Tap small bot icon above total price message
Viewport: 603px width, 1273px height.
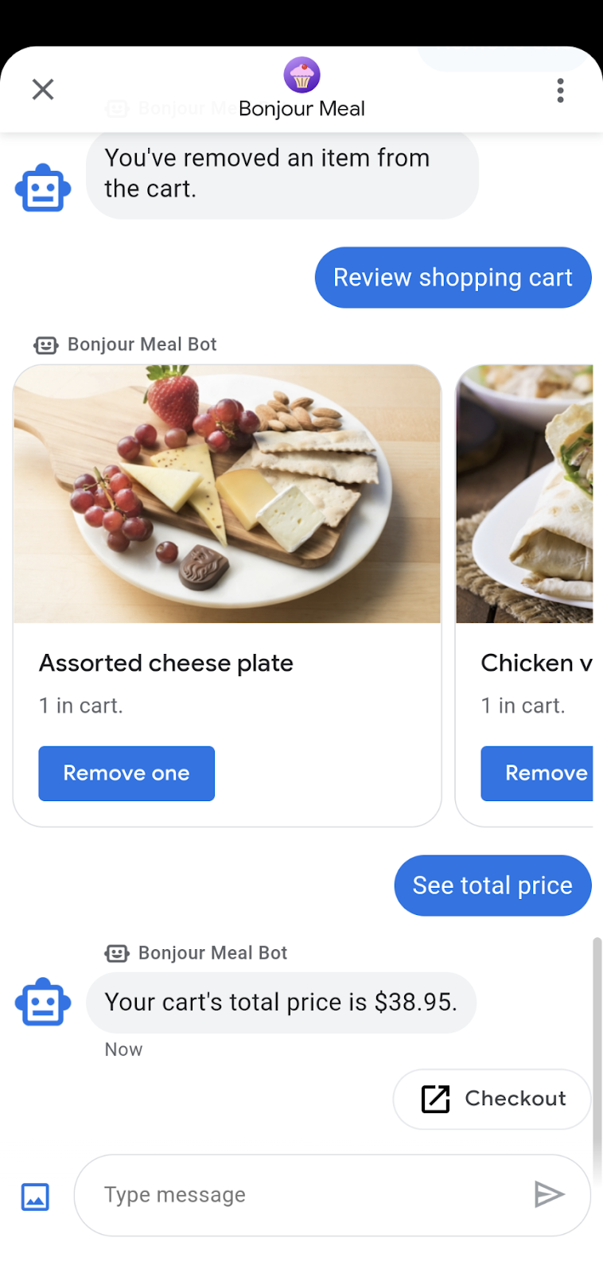pyautogui.click(x=117, y=953)
